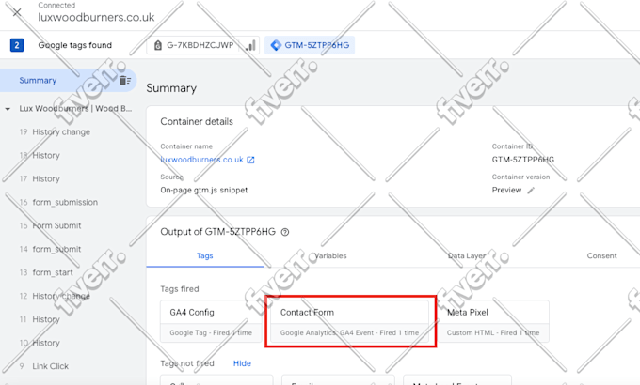Image resolution: width=640 pixels, height=385 pixels.
Task: Click the pencil icon beside Preview version
Action: pos(531,191)
